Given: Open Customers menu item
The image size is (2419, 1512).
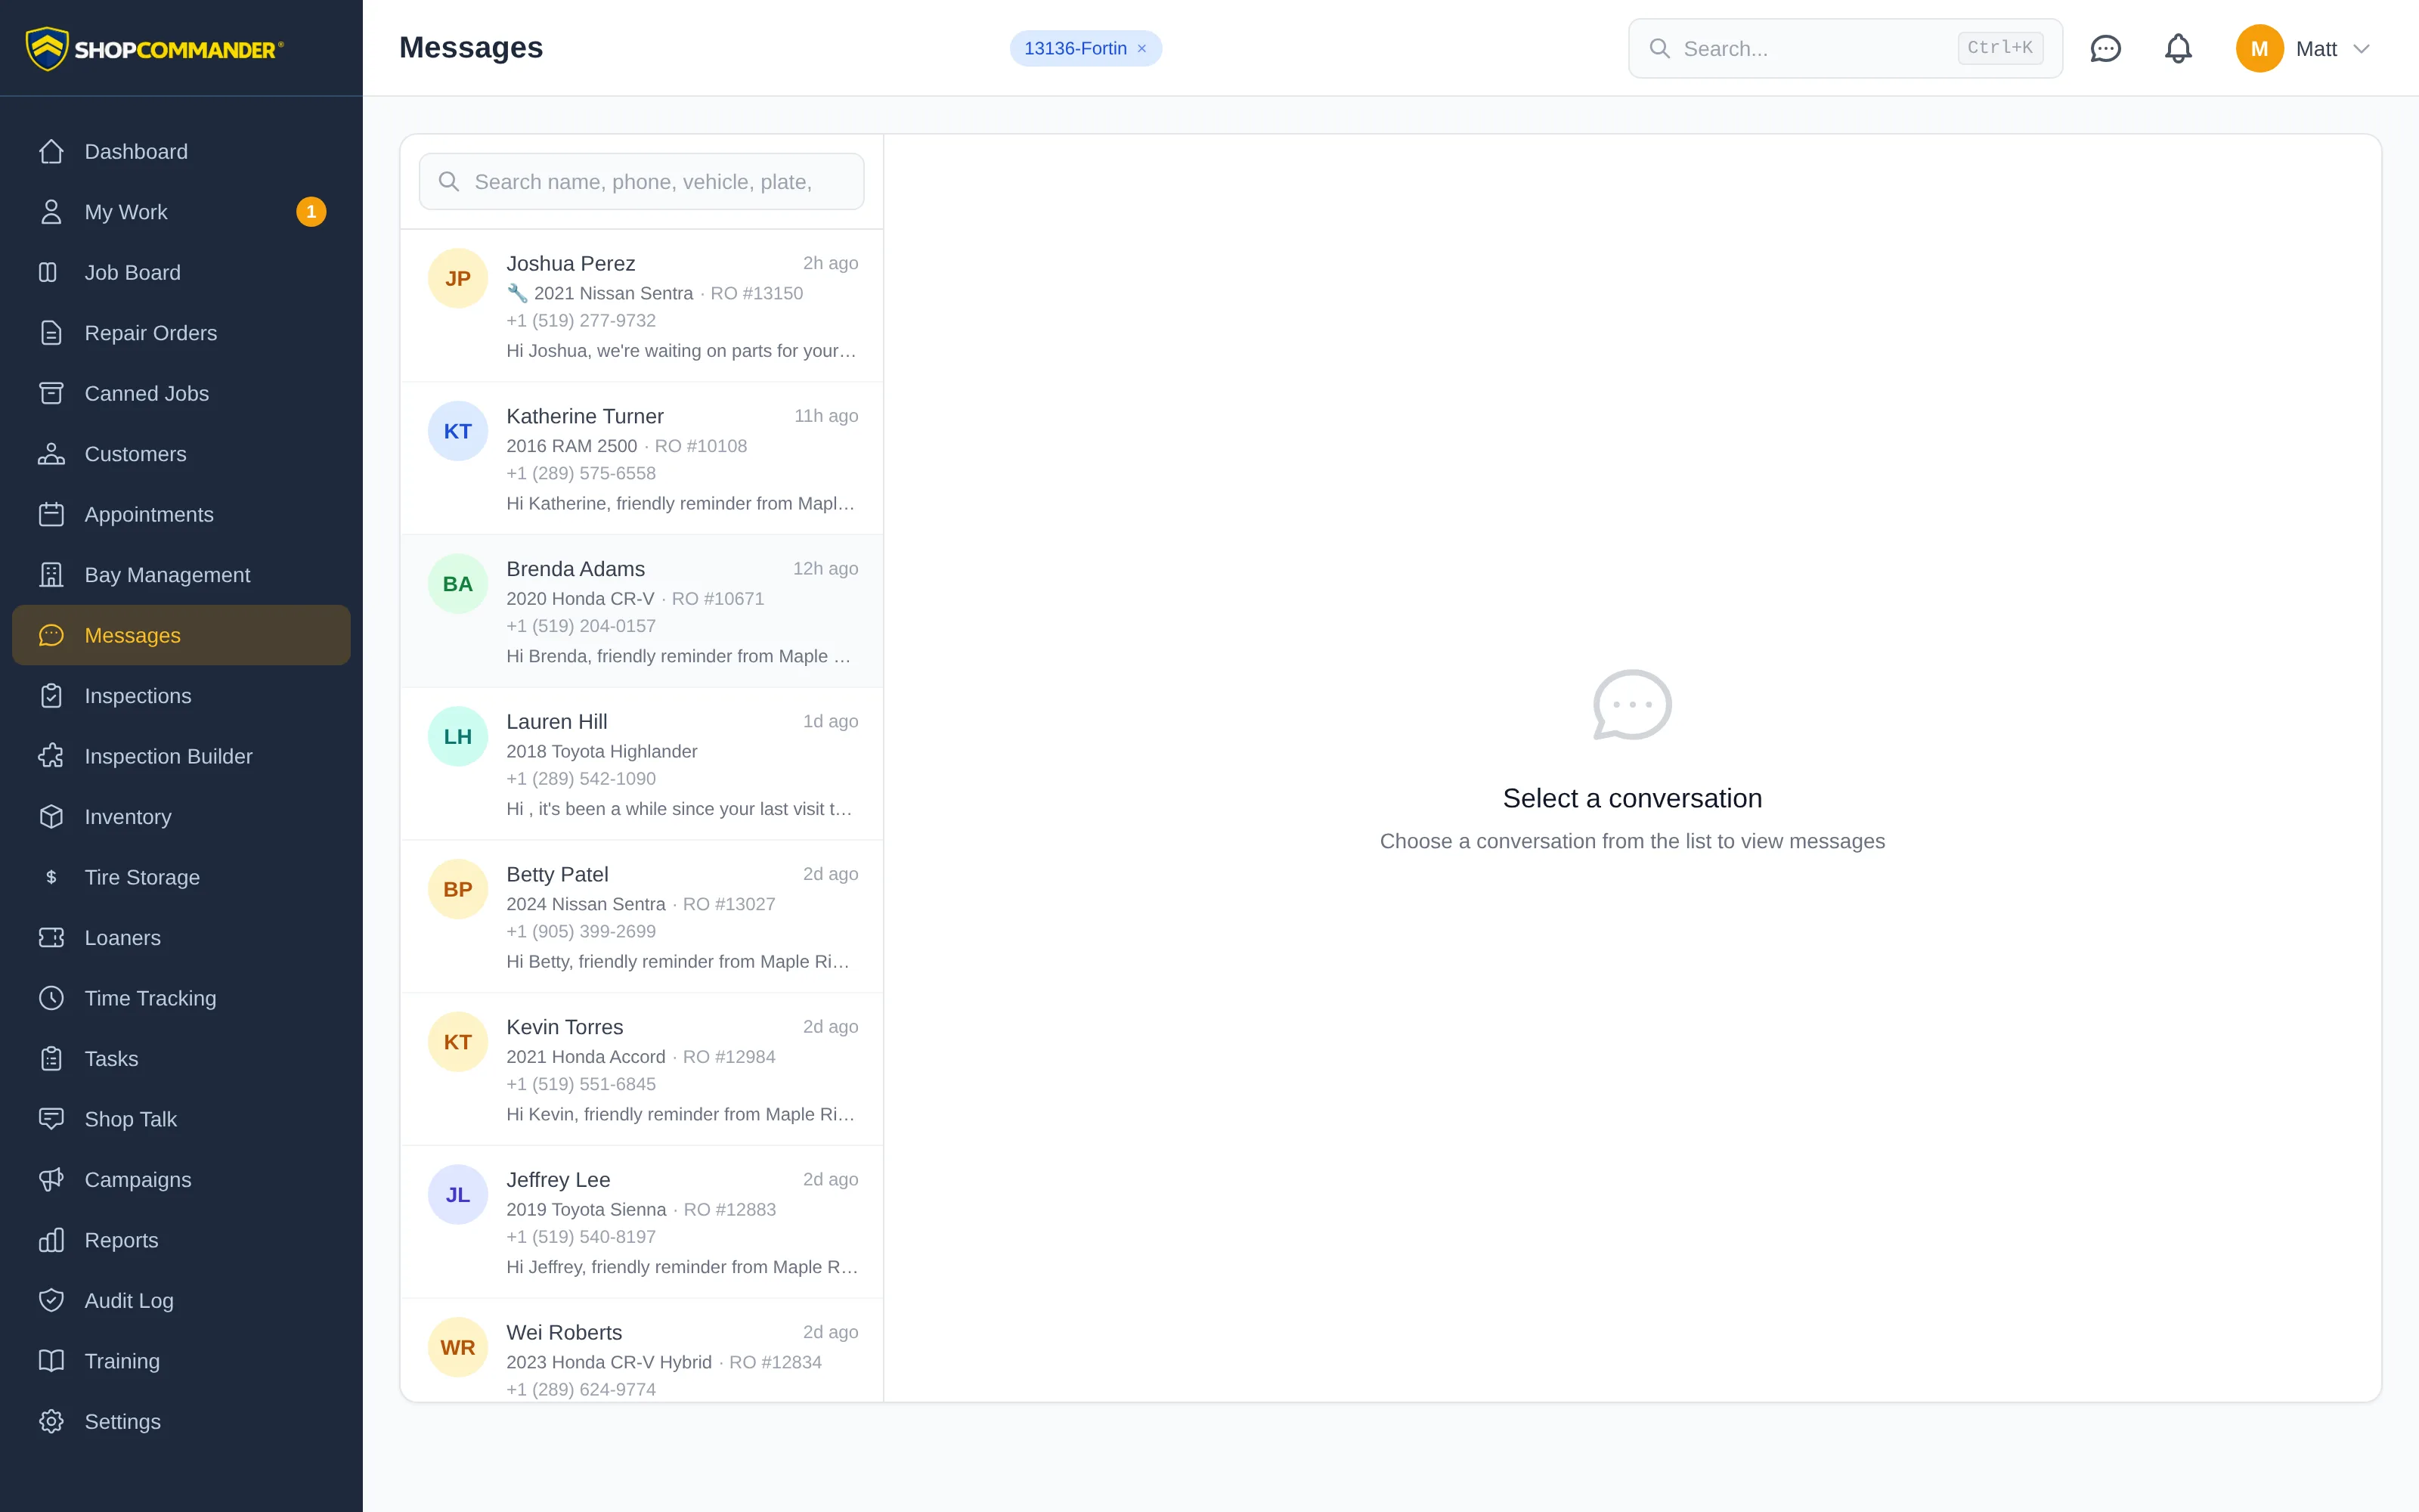Looking at the screenshot, I should tap(181, 454).
